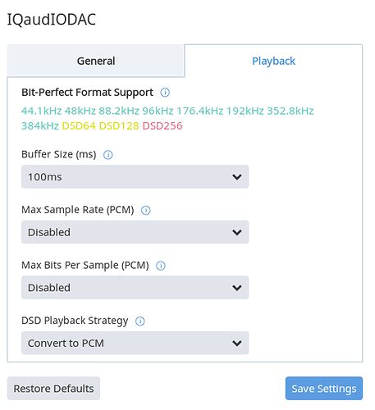This screenshot has width=375, height=410.
Task: Expand the Convert to PCM dropdown
Action: [x=135, y=343]
